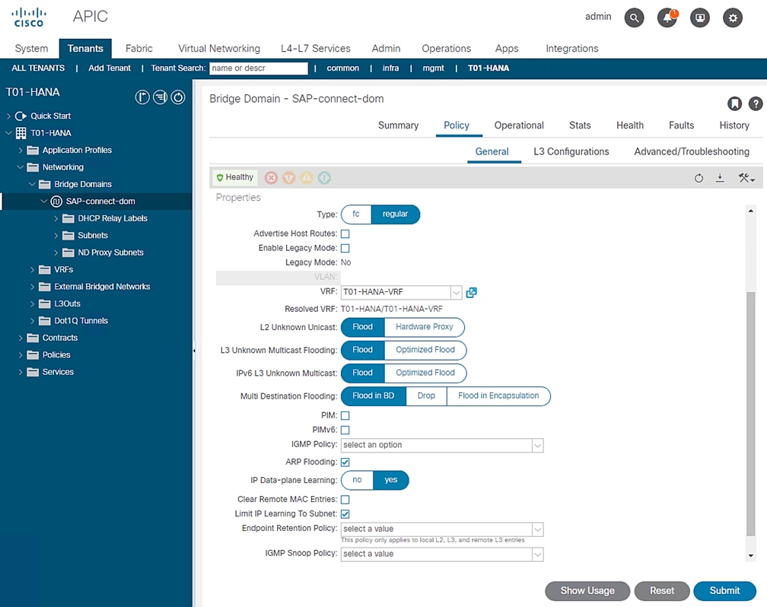Click the Quick Start icon in tree

(21, 116)
